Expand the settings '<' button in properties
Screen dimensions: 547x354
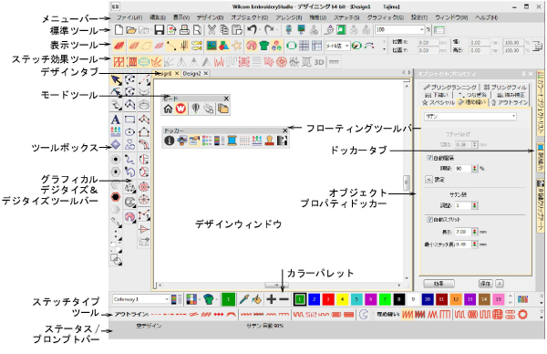(x=428, y=180)
